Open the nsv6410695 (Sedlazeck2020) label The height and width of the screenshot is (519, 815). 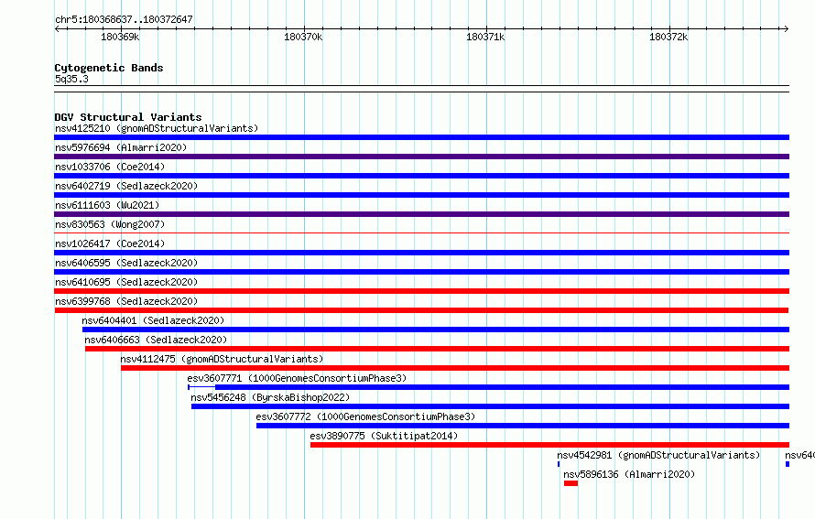click(x=126, y=282)
